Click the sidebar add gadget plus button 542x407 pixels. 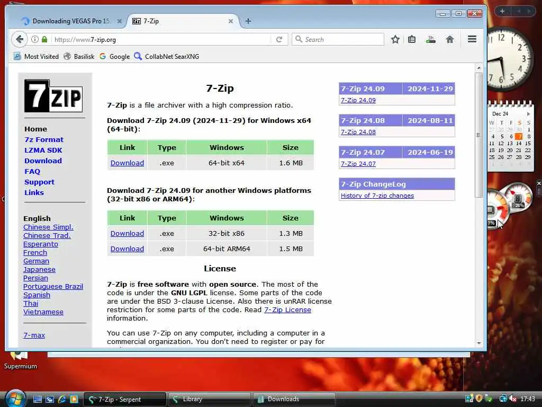(502, 11)
